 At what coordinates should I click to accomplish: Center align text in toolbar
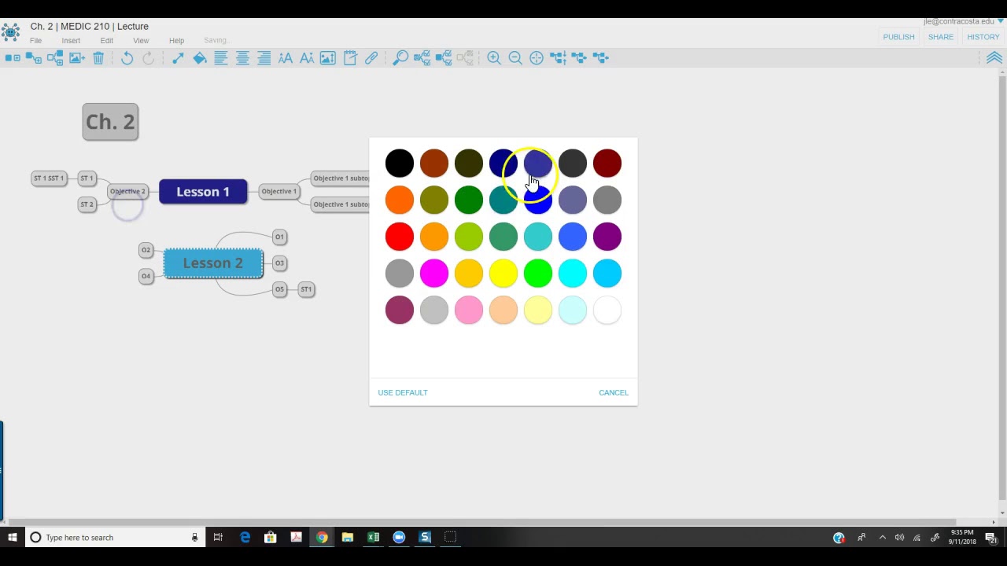pyautogui.click(x=242, y=58)
